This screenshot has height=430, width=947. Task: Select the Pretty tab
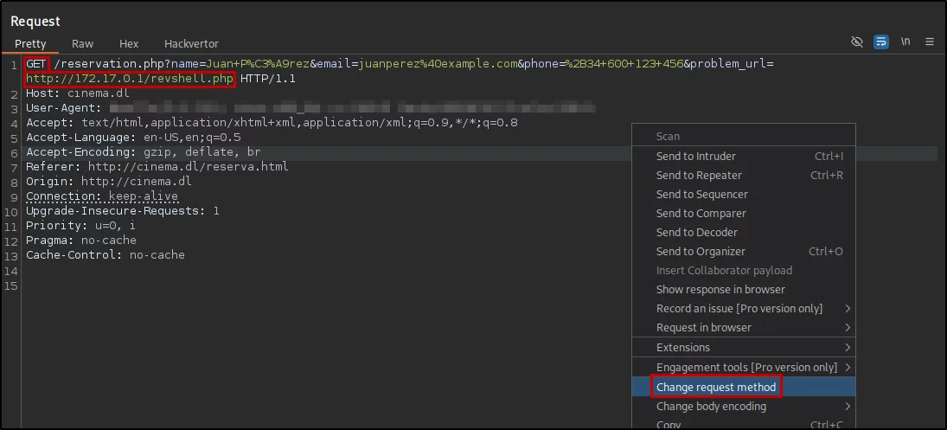pos(30,43)
